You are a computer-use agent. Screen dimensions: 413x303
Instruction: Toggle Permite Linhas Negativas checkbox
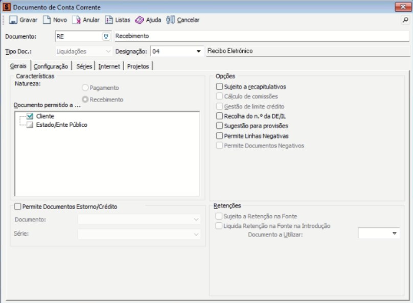click(x=220, y=136)
